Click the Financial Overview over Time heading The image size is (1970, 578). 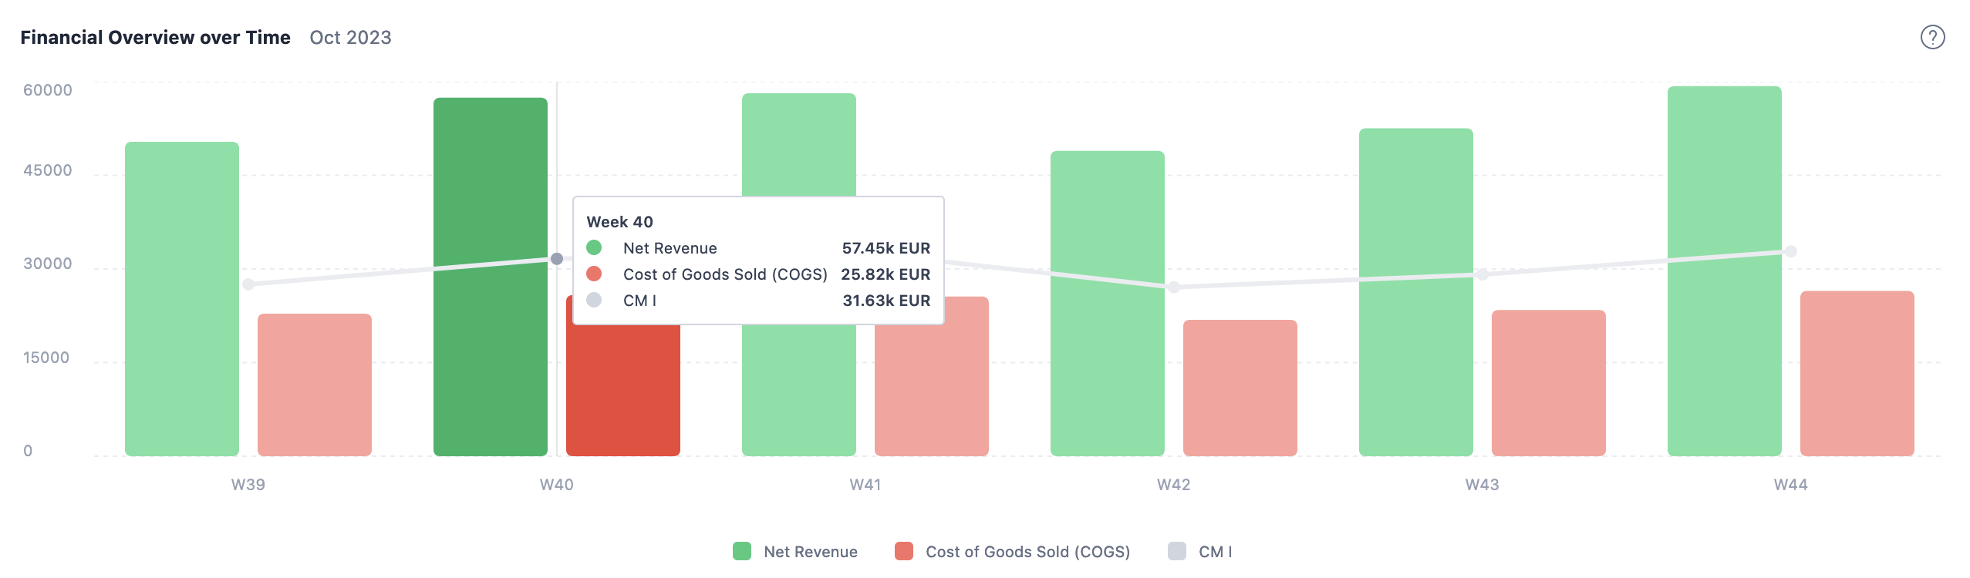click(154, 35)
